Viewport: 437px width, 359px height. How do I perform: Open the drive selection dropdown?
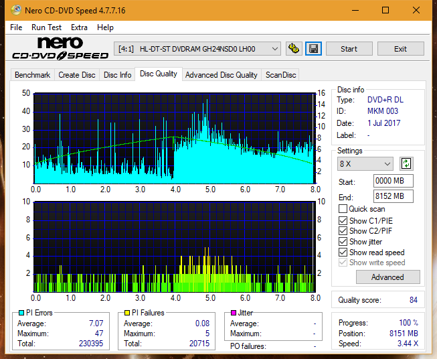coord(197,49)
